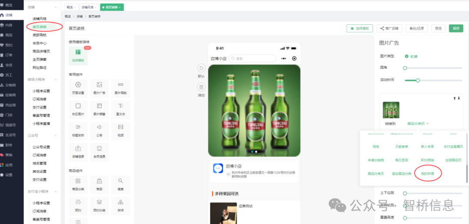Image resolution: width=469 pixels, height=224 pixels.
Task: Click the 清空 trash icon beside phone preview
Action: [x=201, y=87]
